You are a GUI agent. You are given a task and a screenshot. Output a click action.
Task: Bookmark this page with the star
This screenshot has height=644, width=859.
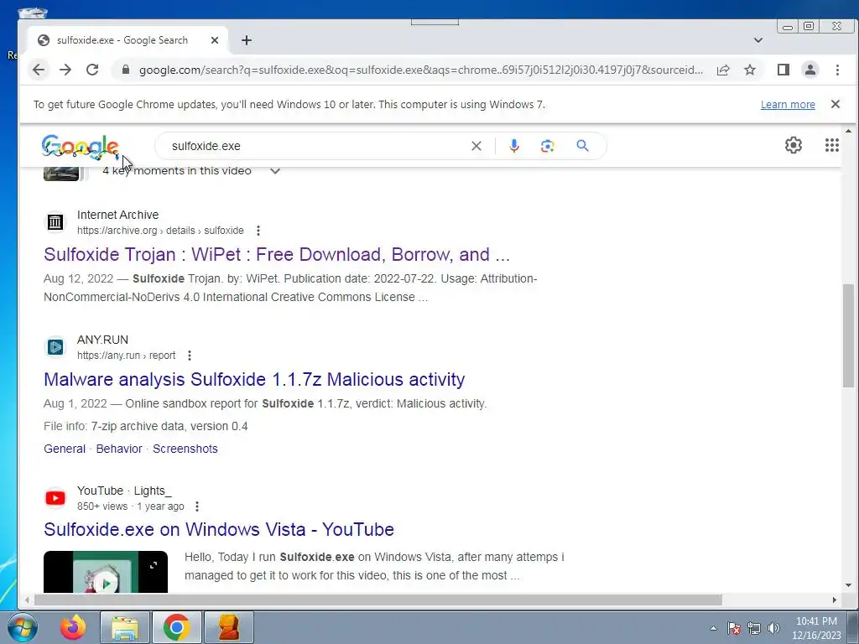point(750,70)
